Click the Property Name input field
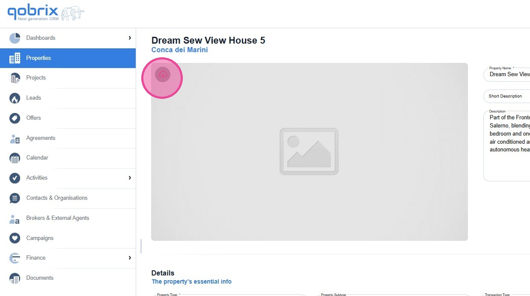Screen dimensions: 530x296 (x=507, y=74)
